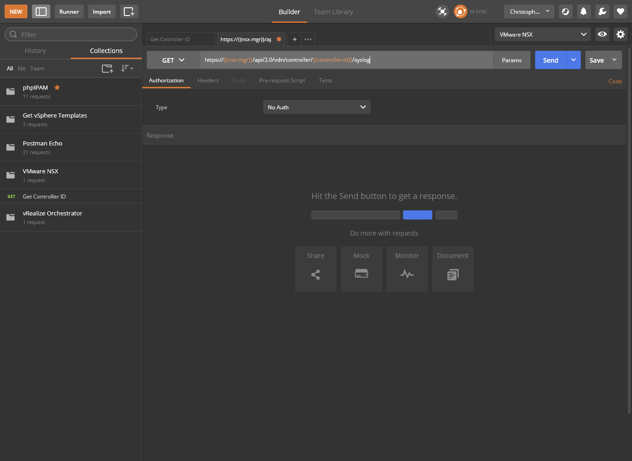
Task: Click the star next to phpIPAM
Action: tap(57, 87)
